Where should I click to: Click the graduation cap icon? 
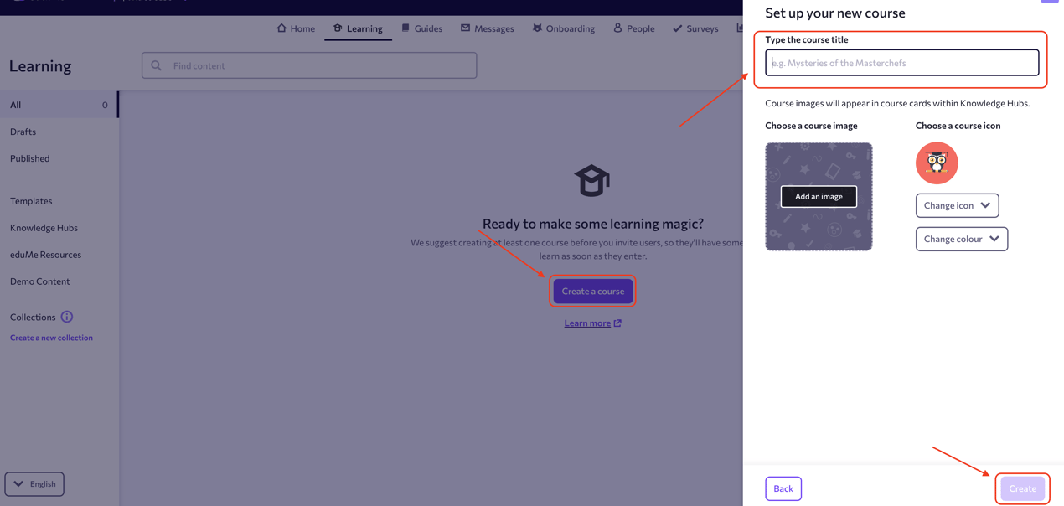coord(591,181)
